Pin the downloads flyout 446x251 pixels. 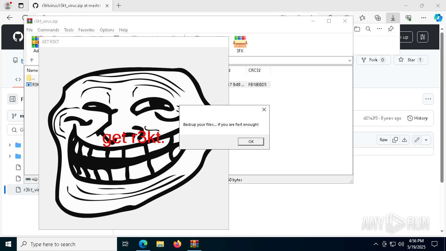pos(391,29)
